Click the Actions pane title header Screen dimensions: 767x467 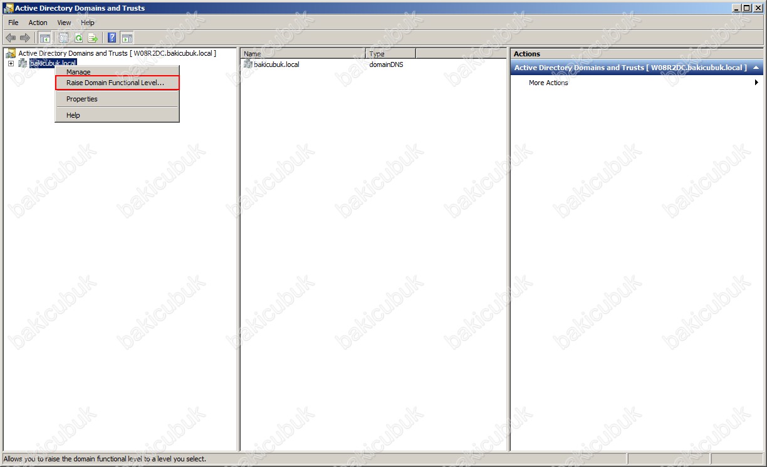point(637,54)
